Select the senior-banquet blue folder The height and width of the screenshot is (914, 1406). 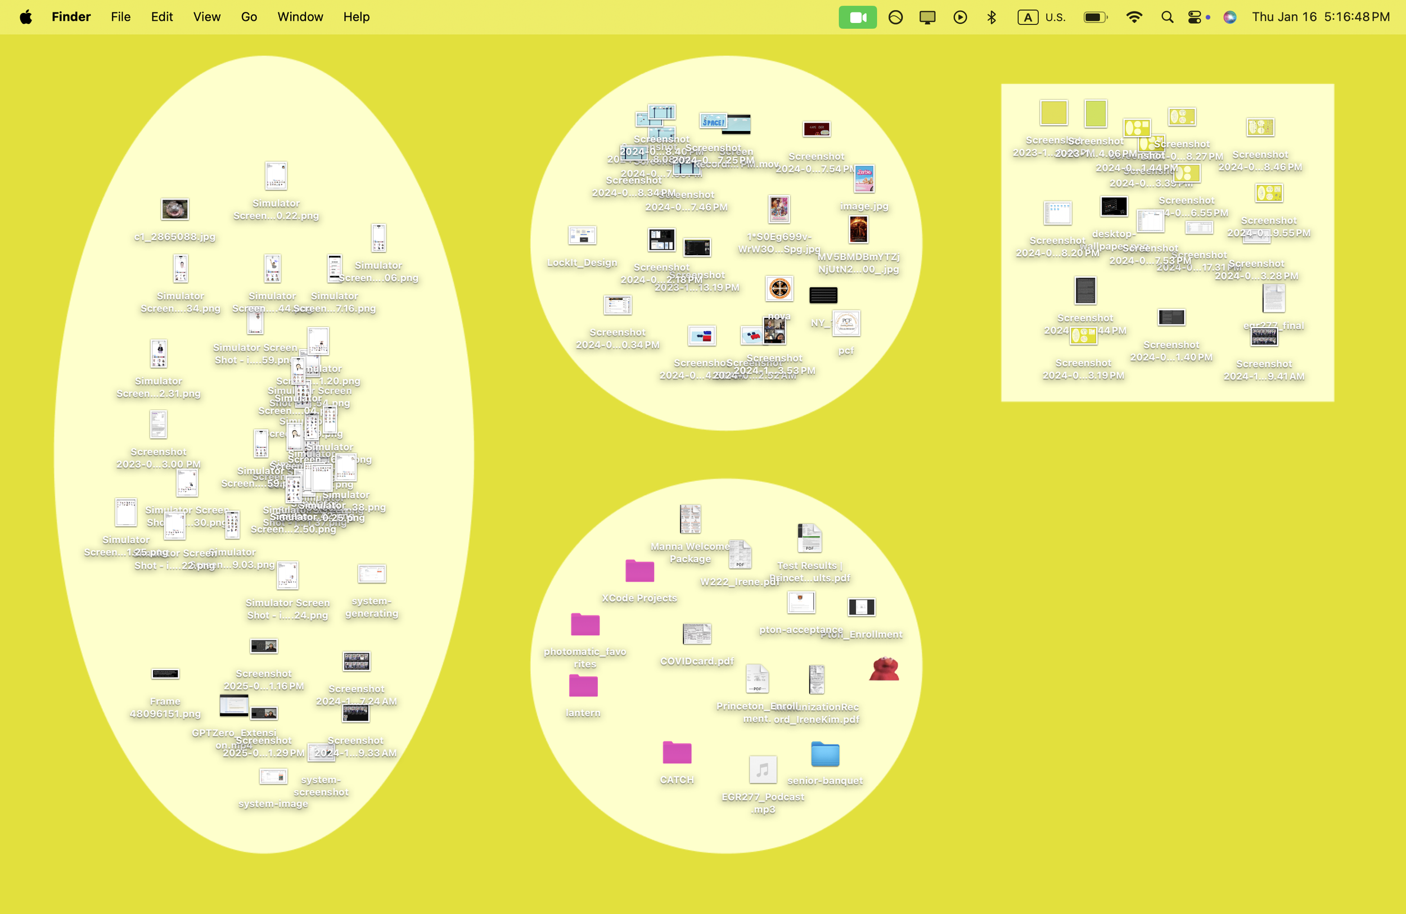pos(824,754)
